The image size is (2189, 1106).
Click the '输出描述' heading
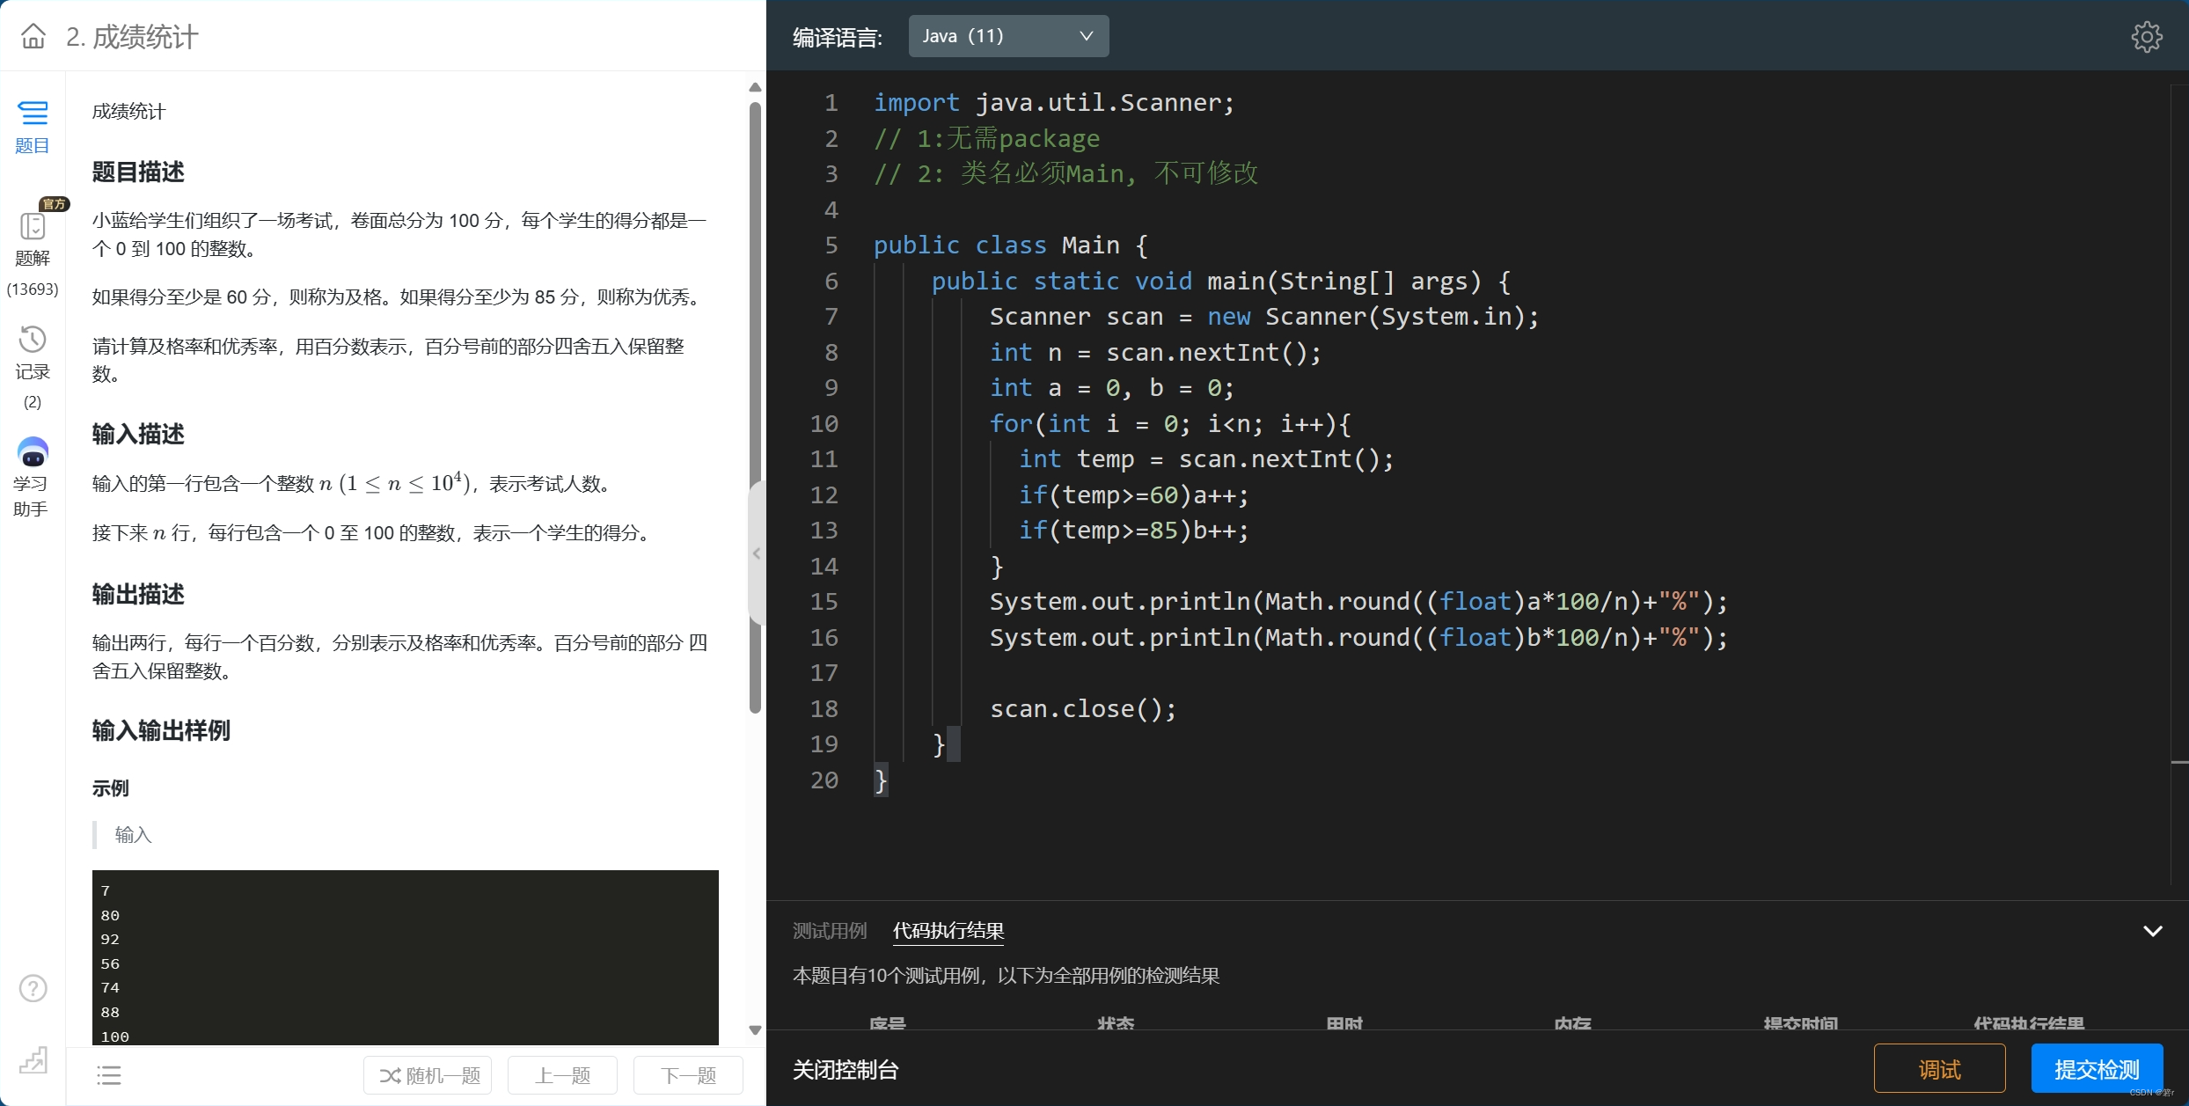pos(138,594)
